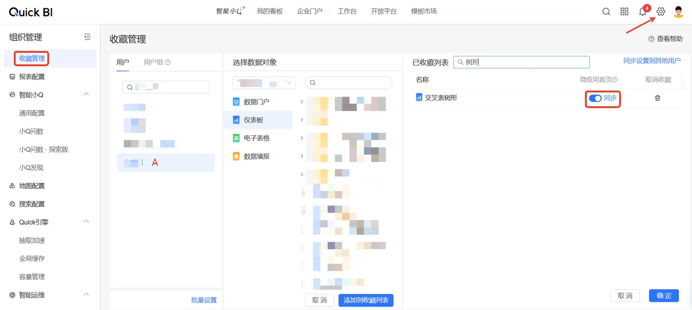Focus the user search box under 用户 tab
The image size is (692, 310).
(166, 87)
